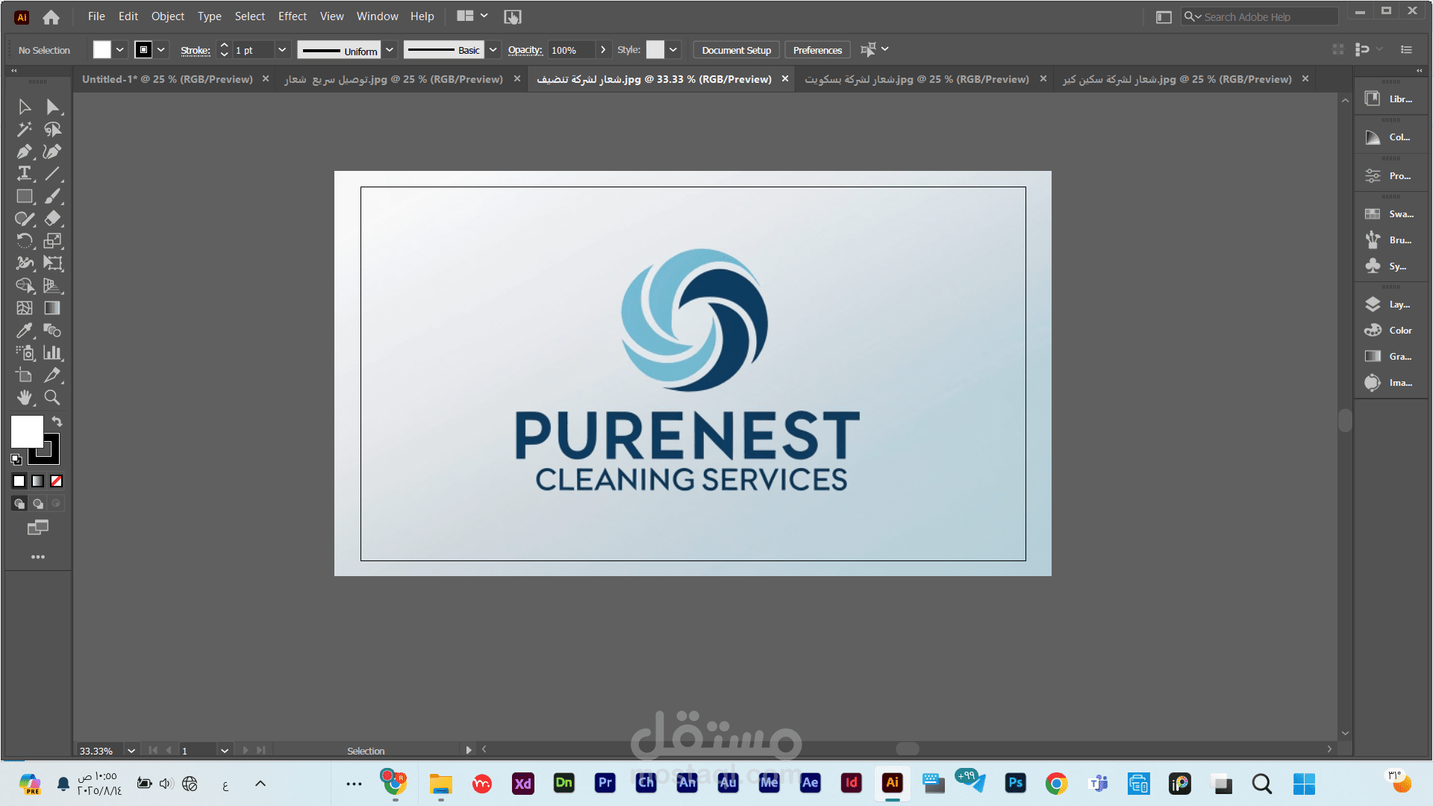Select the Rectangle tool
The width and height of the screenshot is (1433, 806).
tap(25, 196)
